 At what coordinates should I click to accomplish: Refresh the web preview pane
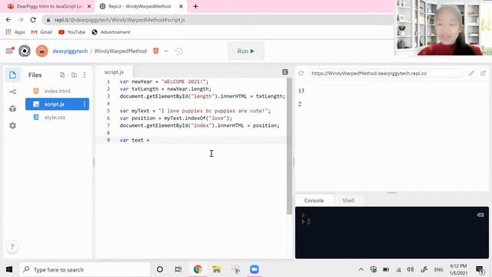301,73
